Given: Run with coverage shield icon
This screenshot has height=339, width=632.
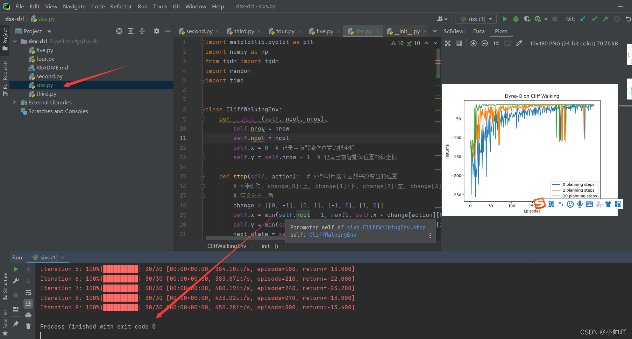Looking at the screenshot, I should pyautogui.click(x=527, y=19).
